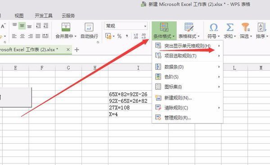Apply percent style icon
This screenshot has height=165, width=270.
click(119, 36)
